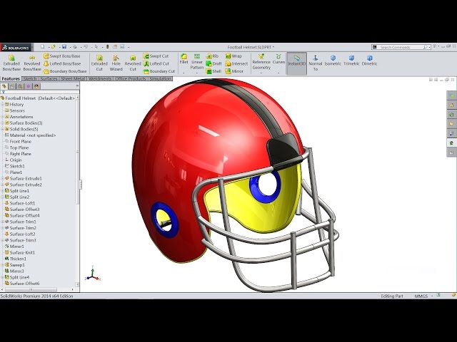The width and height of the screenshot is (457, 342).
Task: Open FeatureManager design tree tab icon
Action: 4,86
